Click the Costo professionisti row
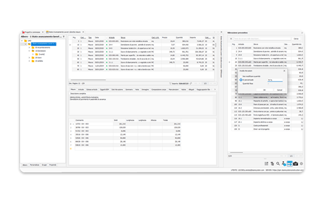Image resolution: width=322 pixels, height=202 pixels. [x=267, y=126]
